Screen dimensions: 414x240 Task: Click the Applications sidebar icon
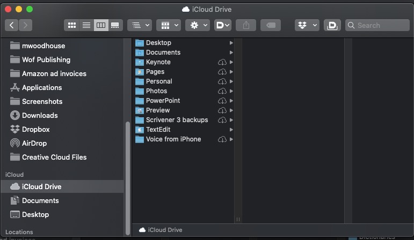15,87
